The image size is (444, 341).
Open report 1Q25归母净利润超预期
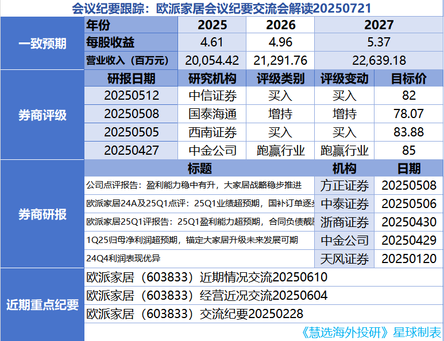pyautogui.click(x=199, y=240)
